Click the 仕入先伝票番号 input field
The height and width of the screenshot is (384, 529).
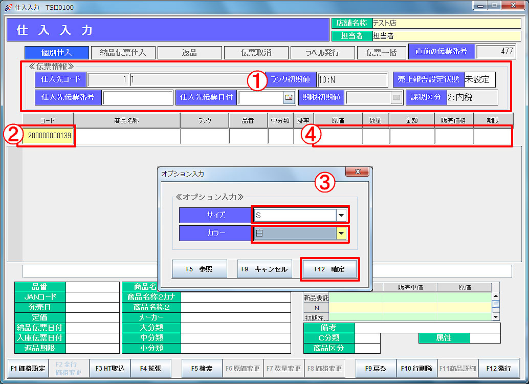[138, 97]
